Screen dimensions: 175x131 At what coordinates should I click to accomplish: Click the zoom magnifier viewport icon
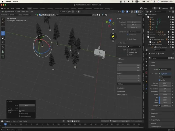click(113, 29)
